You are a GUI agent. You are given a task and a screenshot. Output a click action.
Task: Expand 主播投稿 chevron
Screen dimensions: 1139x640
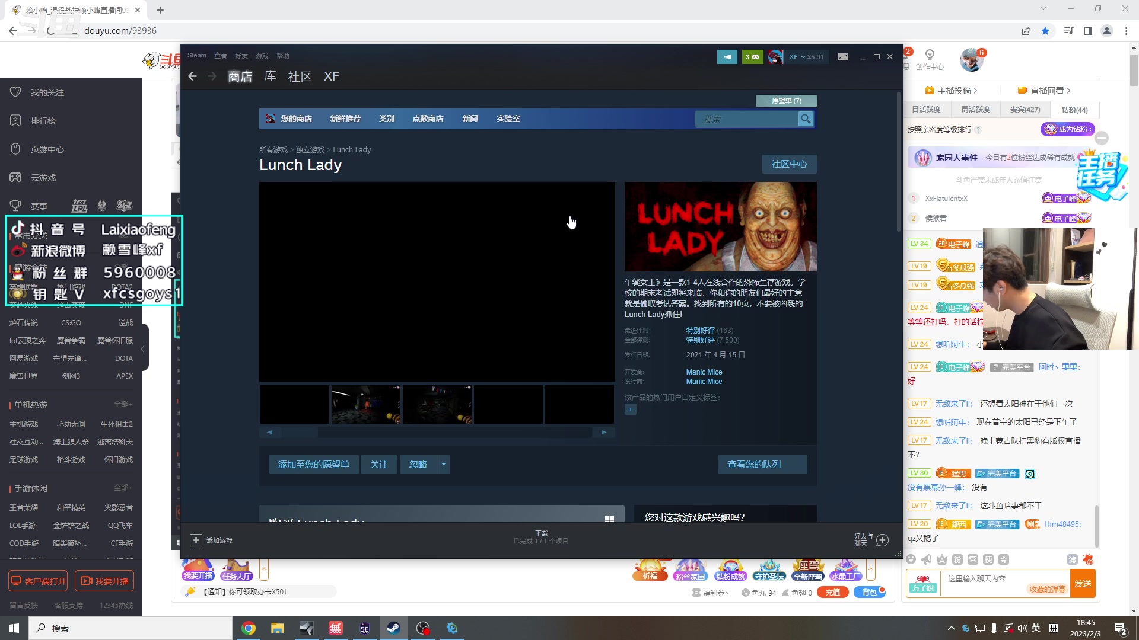pyautogui.click(x=975, y=91)
